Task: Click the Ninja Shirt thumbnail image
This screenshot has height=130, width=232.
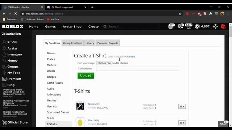Action: click(x=80, y=107)
